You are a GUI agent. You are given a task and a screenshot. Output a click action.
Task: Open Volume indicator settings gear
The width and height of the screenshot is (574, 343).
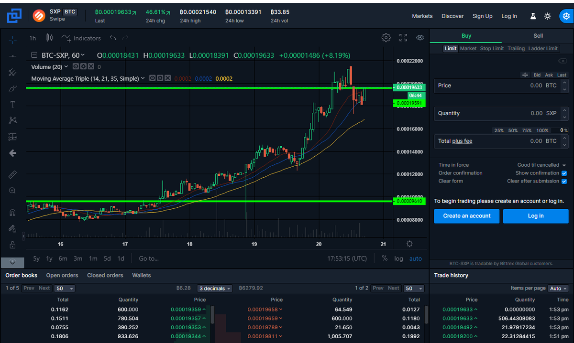[x=83, y=67]
